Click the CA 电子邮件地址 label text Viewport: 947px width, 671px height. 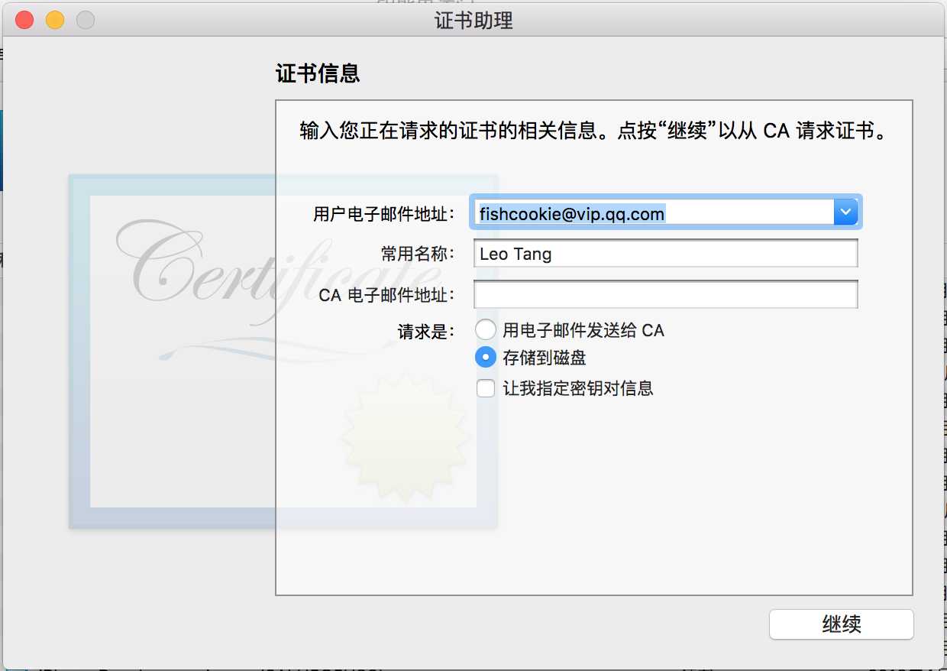point(386,295)
